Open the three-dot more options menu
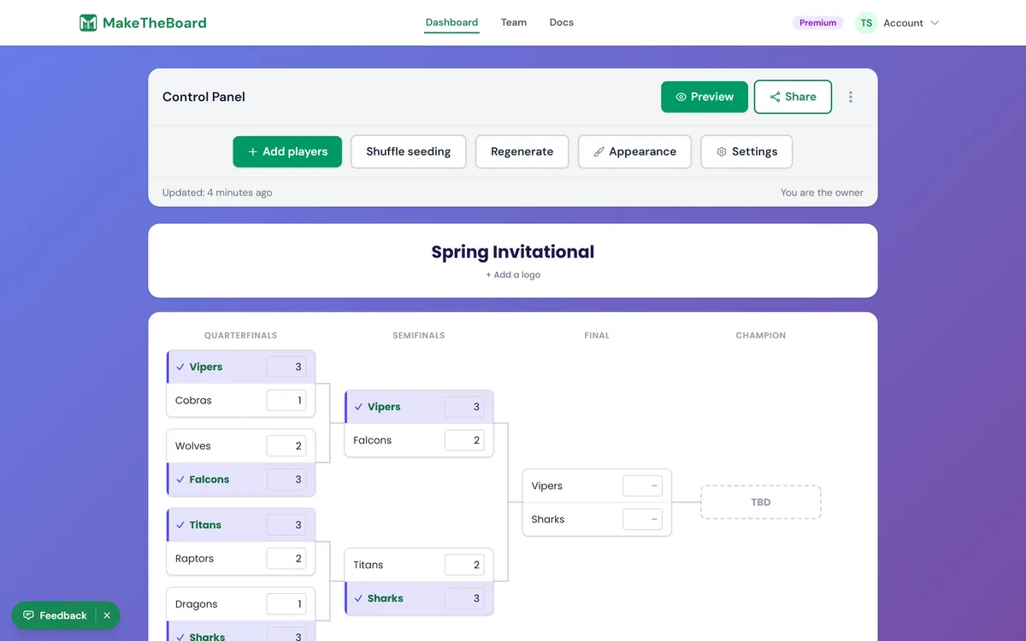 (850, 97)
